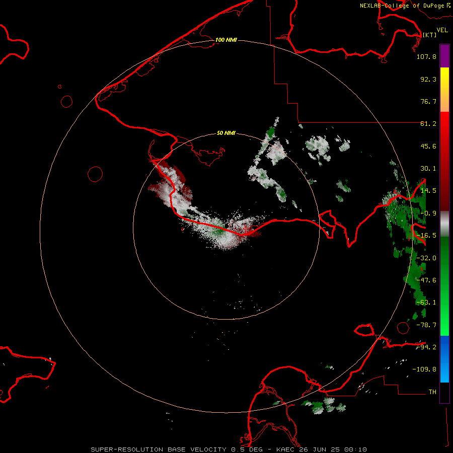453x453 pixels.
Task: Click the 50 NMI range ring label
Action: coord(226,133)
